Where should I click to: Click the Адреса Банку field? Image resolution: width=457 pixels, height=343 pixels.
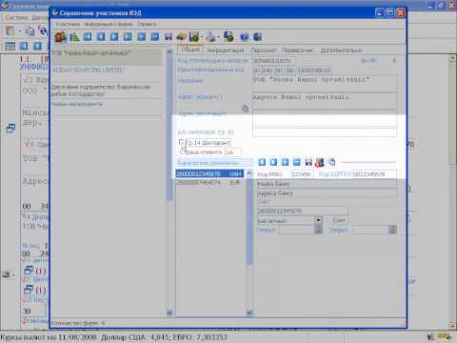[327, 193]
